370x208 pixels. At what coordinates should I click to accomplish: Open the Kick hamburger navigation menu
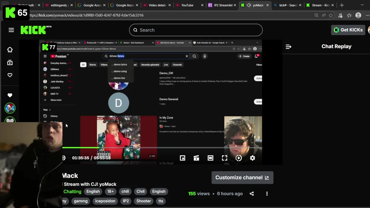coord(11,30)
